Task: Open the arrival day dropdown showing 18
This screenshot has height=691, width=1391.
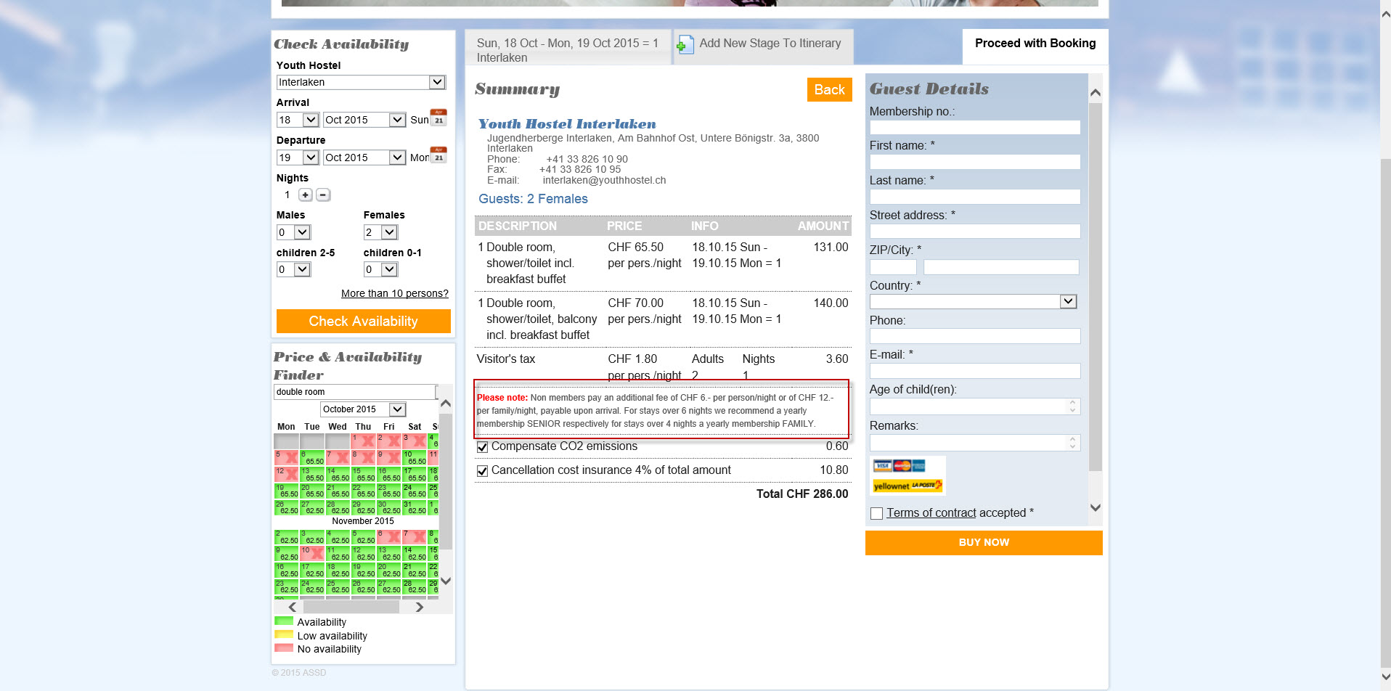Action: point(298,120)
